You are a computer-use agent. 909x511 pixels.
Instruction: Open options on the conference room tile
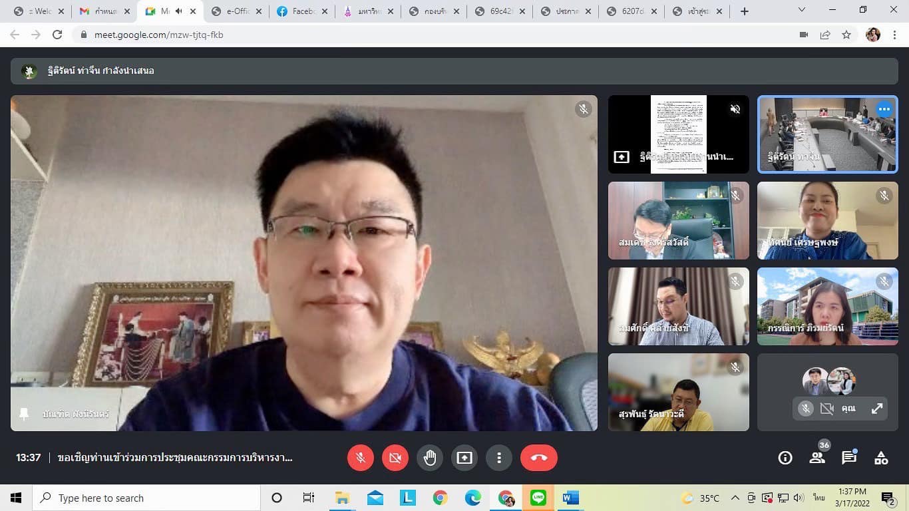(884, 109)
